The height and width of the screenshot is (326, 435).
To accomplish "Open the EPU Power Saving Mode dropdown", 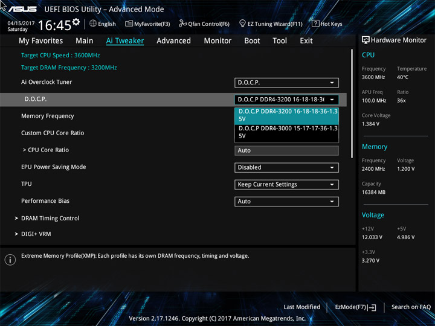I will tap(286, 167).
